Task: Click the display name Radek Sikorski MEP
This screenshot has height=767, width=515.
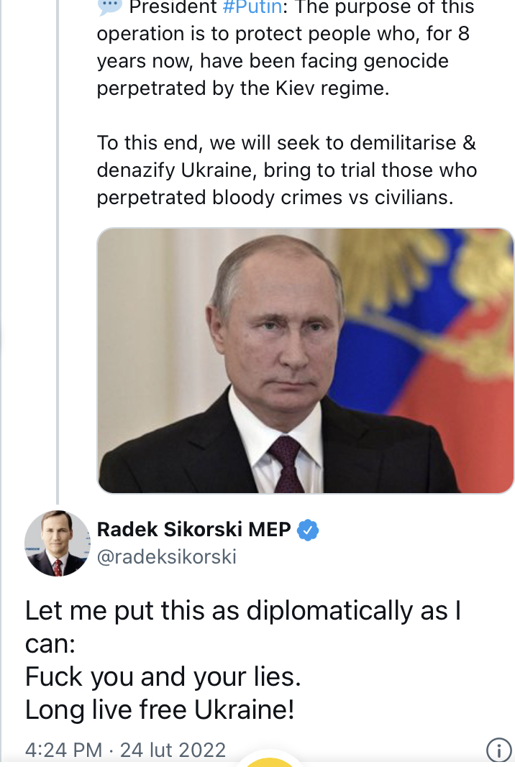Action: tap(193, 530)
